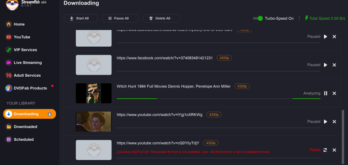Open Live Streaming section
This screenshot has width=348, height=165.
pos(27,62)
